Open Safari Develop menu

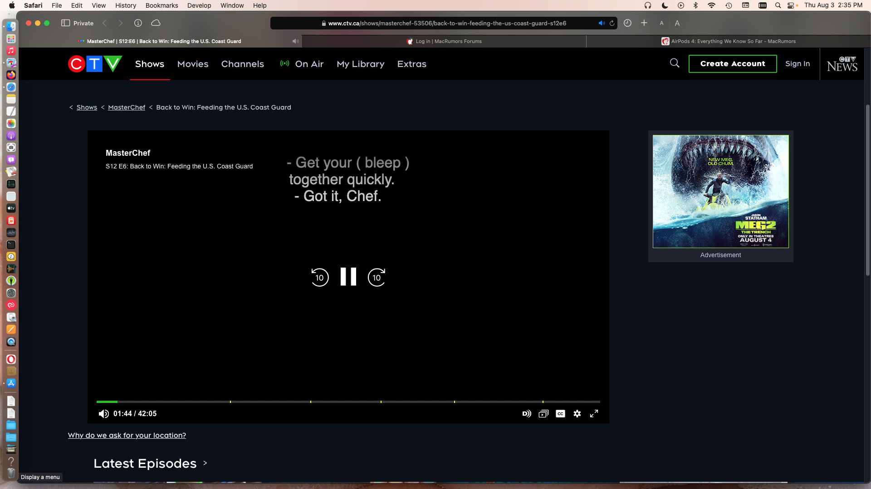199,5
